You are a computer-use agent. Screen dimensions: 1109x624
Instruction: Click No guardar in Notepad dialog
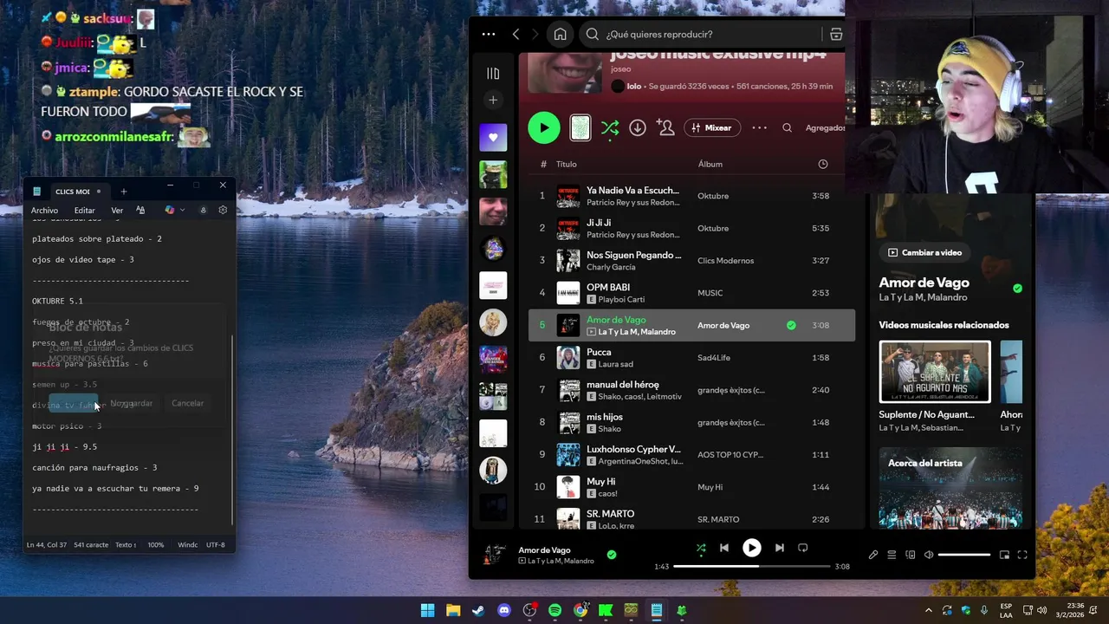(131, 403)
